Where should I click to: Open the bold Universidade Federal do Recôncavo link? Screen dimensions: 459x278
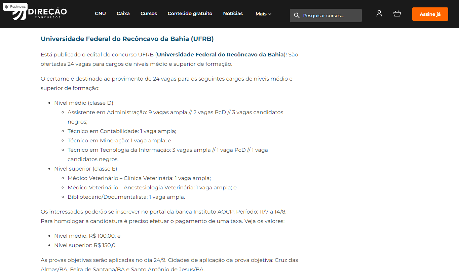click(221, 54)
